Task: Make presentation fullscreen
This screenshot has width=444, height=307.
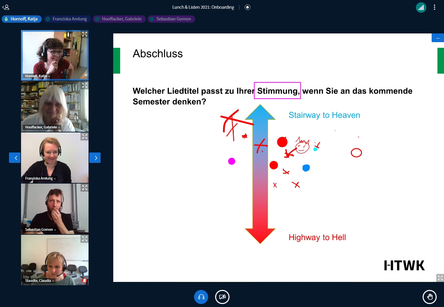Action: pyautogui.click(x=440, y=278)
